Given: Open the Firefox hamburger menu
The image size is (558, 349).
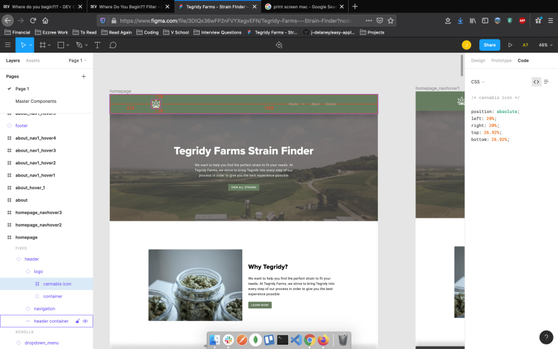Looking at the screenshot, I should (x=550, y=21).
